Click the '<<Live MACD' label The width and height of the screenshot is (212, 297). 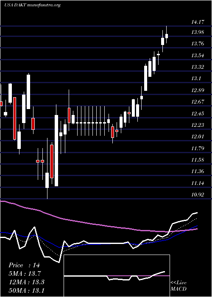point(179,286)
